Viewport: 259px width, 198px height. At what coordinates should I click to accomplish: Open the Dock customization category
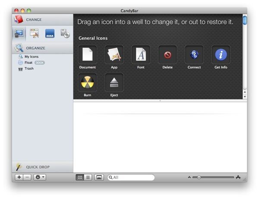tap(50, 33)
